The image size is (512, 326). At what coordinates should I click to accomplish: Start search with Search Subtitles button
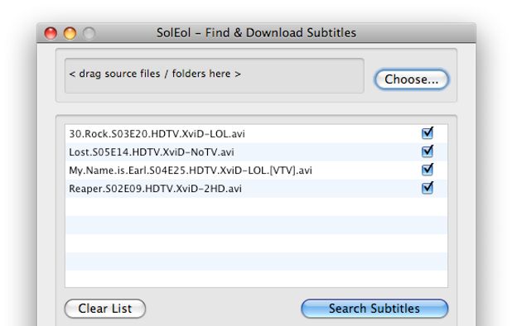(x=374, y=309)
